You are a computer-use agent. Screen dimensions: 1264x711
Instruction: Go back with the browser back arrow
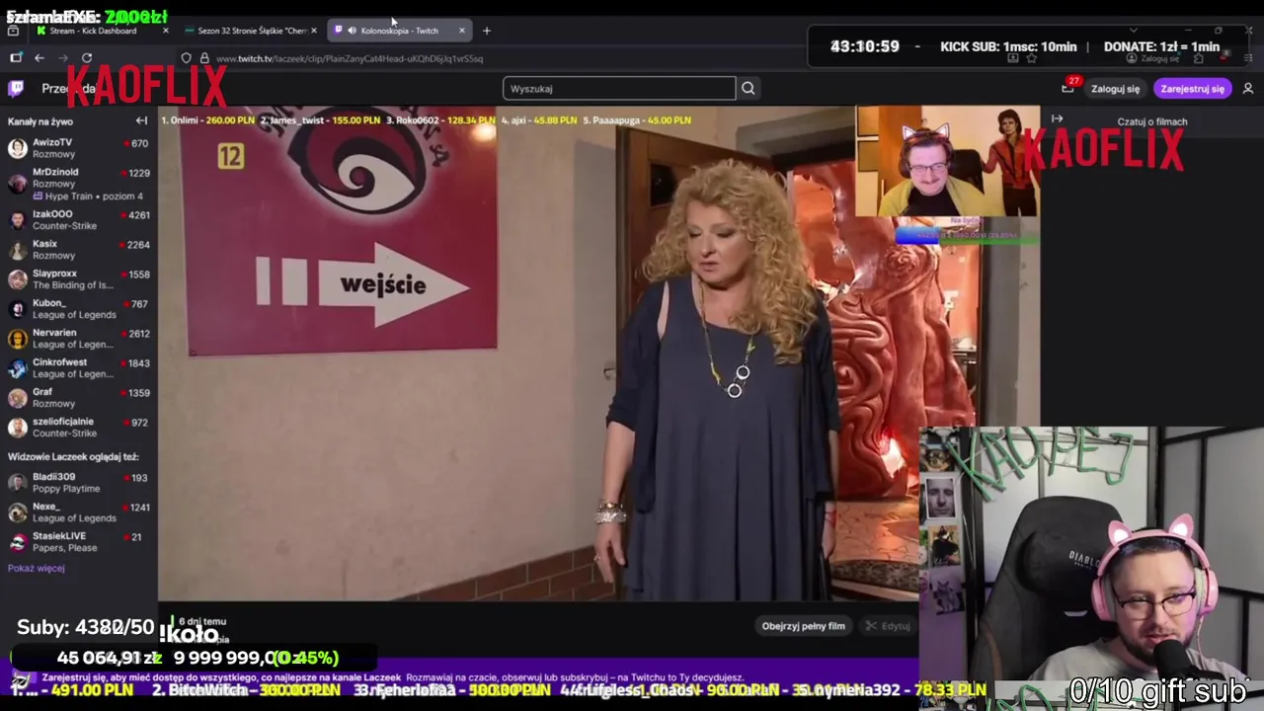click(39, 58)
